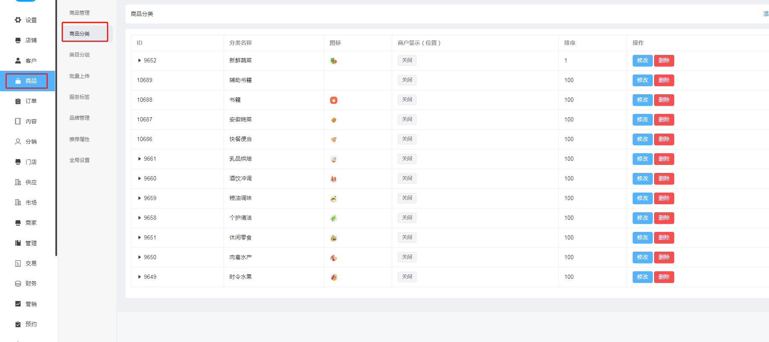Click the 商家 merchant icon
The width and height of the screenshot is (769, 342).
pos(18,223)
